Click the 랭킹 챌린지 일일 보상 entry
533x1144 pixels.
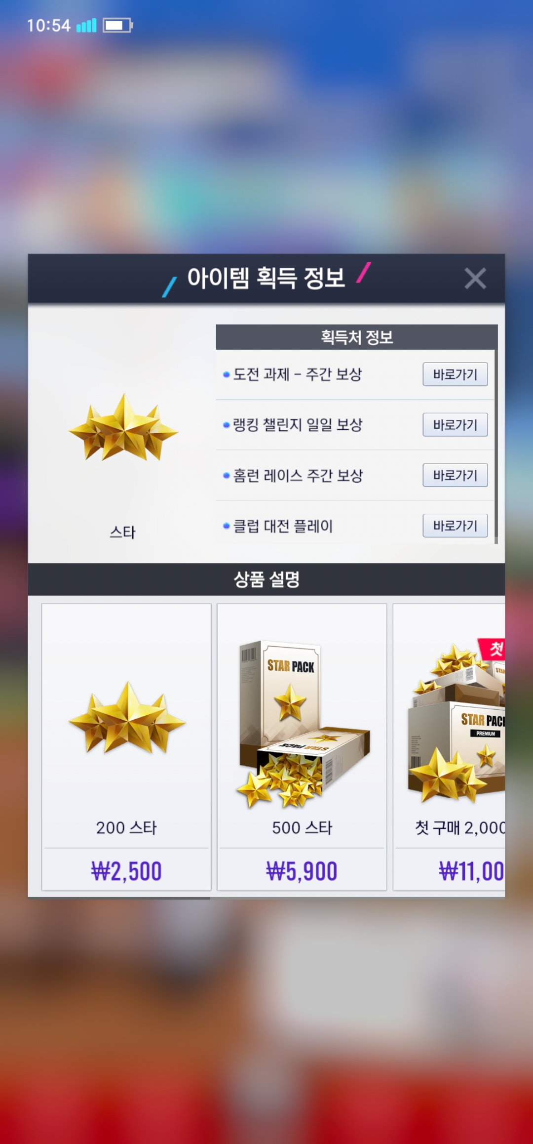coord(298,424)
